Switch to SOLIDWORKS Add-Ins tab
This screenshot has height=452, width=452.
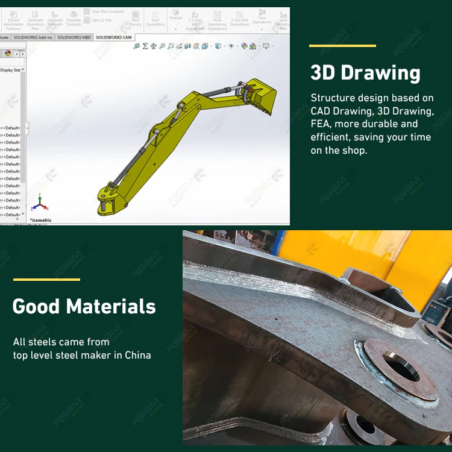coord(33,37)
